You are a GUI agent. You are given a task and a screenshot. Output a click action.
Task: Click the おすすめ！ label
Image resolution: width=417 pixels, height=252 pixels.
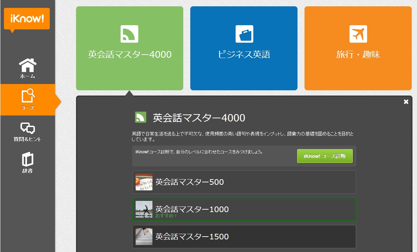click(166, 216)
